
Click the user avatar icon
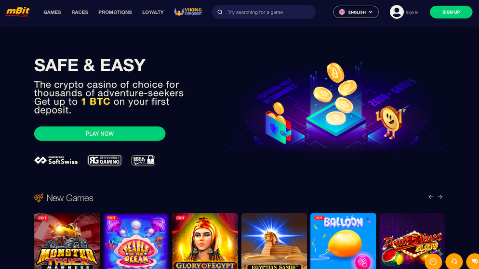[397, 12]
